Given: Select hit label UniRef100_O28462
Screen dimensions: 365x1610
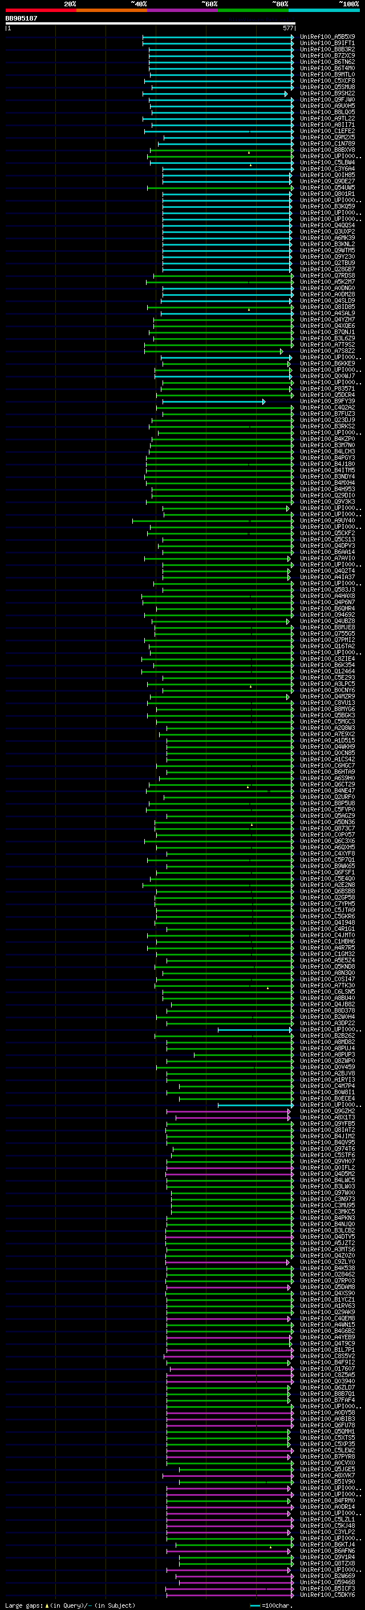Looking at the screenshot, I should pos(327,1274).
